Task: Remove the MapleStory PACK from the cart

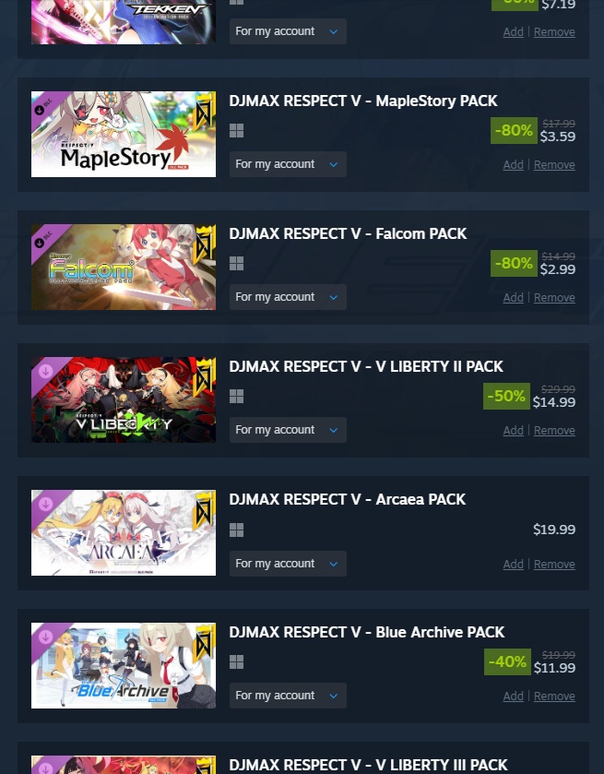Action: [554, 165]
